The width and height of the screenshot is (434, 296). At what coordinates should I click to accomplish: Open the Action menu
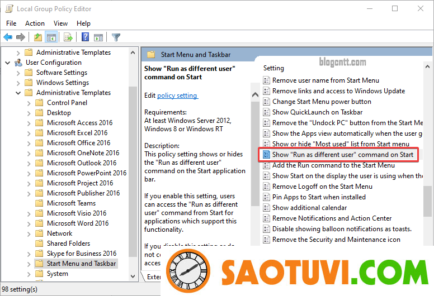(35, 23)
